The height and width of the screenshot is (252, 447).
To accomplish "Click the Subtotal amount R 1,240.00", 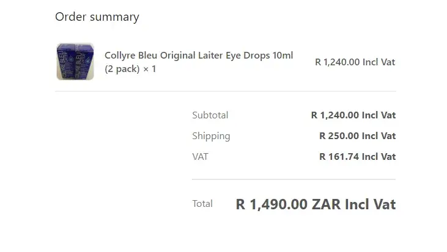I will pos(335,115).
